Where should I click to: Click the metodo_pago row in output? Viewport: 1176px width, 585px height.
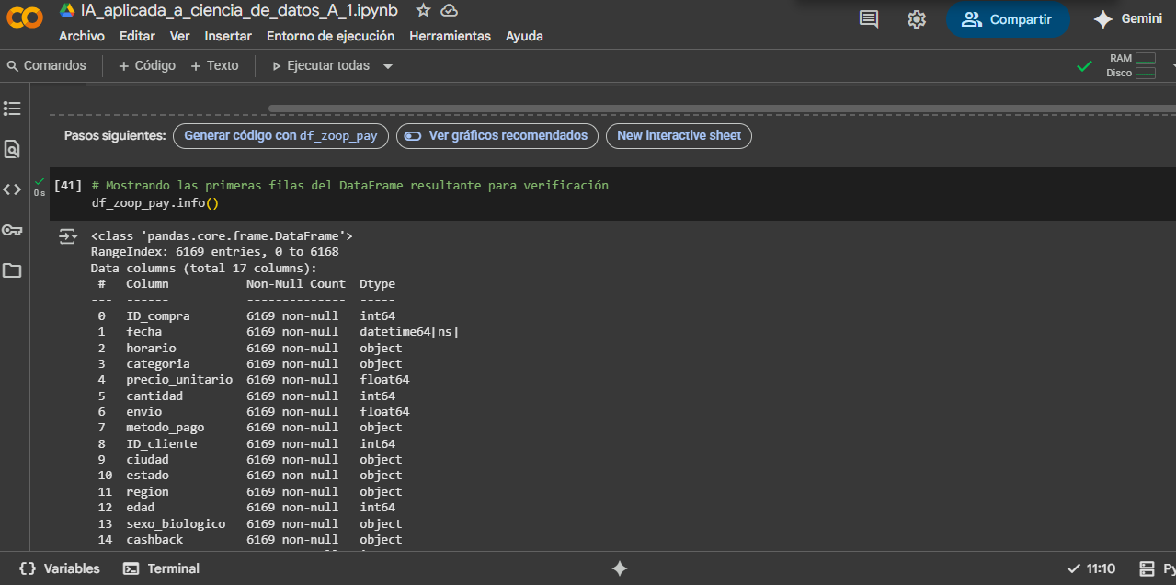250,427
